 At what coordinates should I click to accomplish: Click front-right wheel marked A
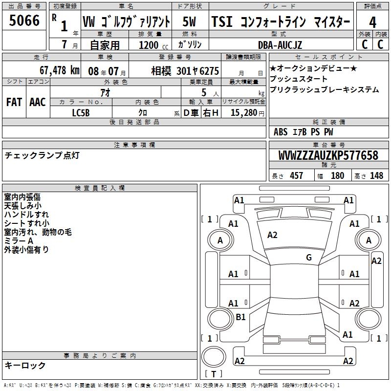click(x=369, y=240)
